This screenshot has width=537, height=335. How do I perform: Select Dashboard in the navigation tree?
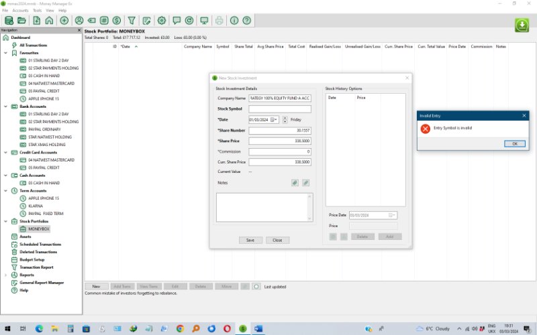coord(21,38)
